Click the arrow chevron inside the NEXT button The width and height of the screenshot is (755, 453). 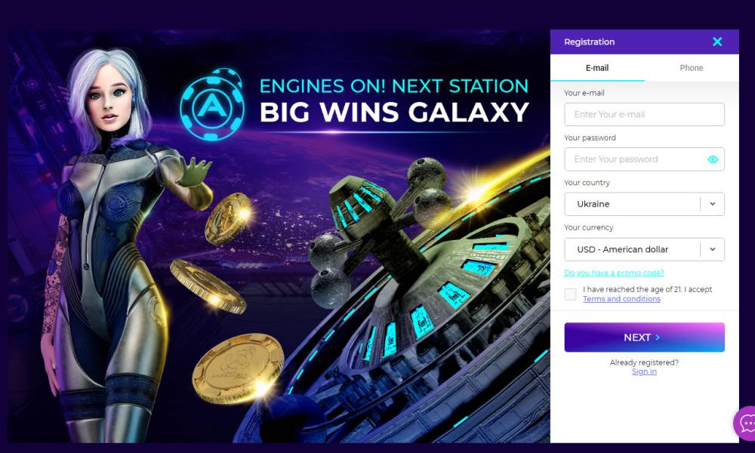pyautogui.click(x=658, y=337)
